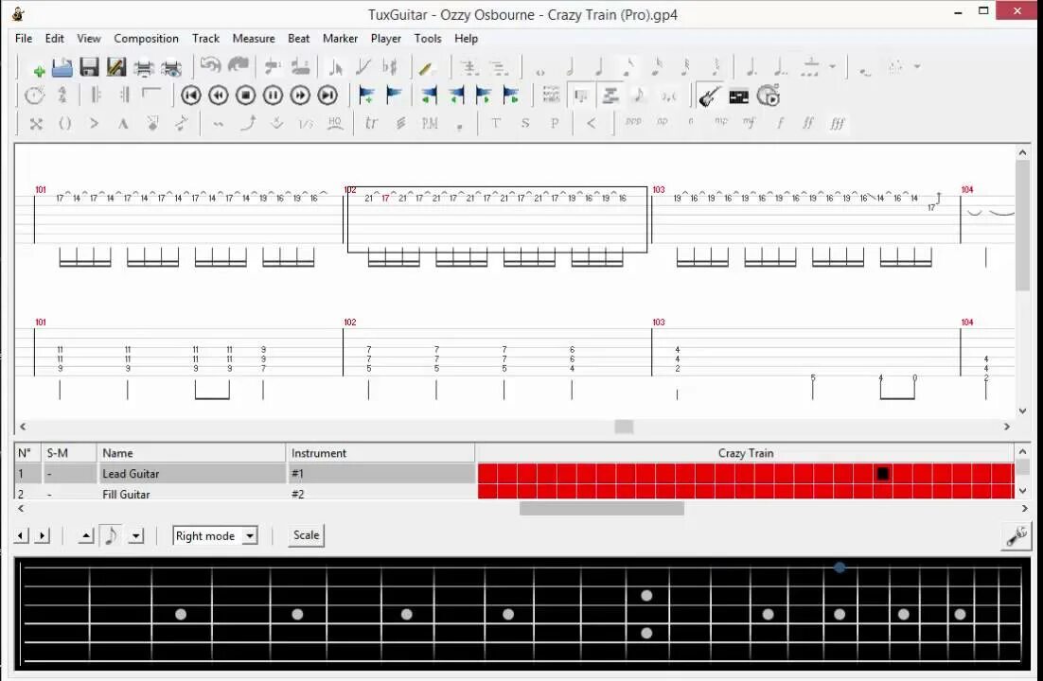Select the Fill Guitar track row

coord(244,493)
